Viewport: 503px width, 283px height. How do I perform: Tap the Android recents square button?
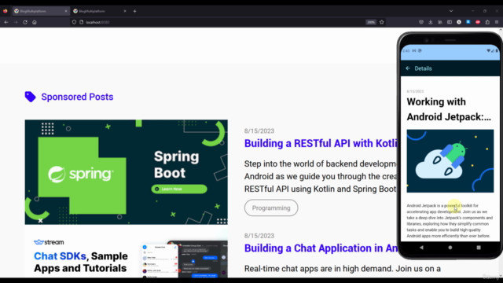479,248
